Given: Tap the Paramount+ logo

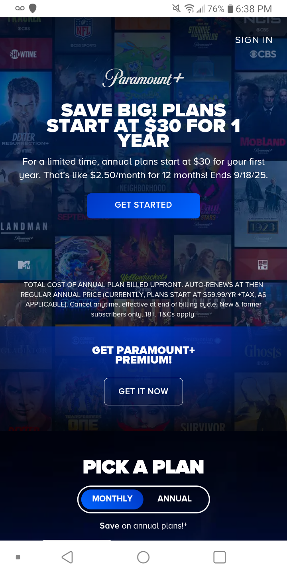Looking at the screenshot, I should coord(143,78).
